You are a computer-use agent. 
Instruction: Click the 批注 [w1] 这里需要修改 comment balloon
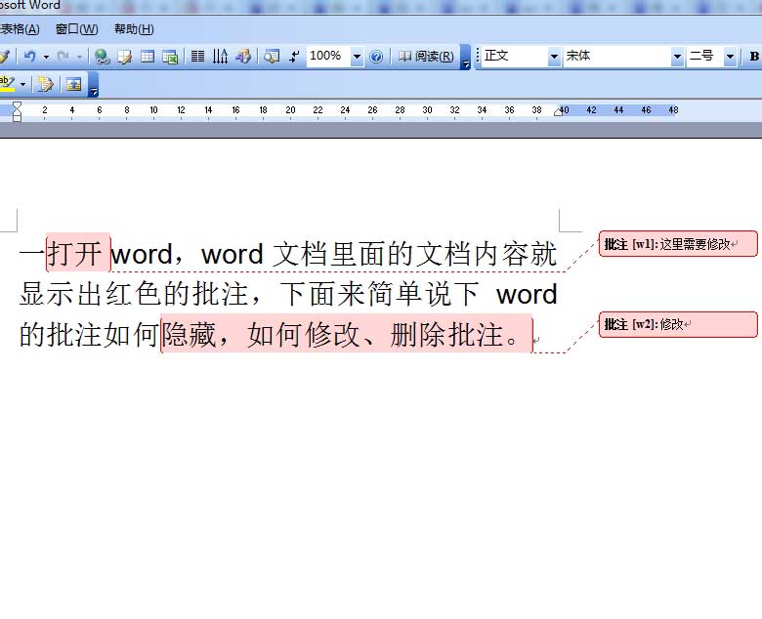(678, 244)
